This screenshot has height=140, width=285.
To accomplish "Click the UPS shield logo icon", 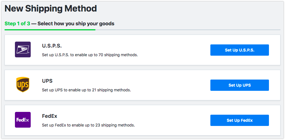I will coord(23,85).
